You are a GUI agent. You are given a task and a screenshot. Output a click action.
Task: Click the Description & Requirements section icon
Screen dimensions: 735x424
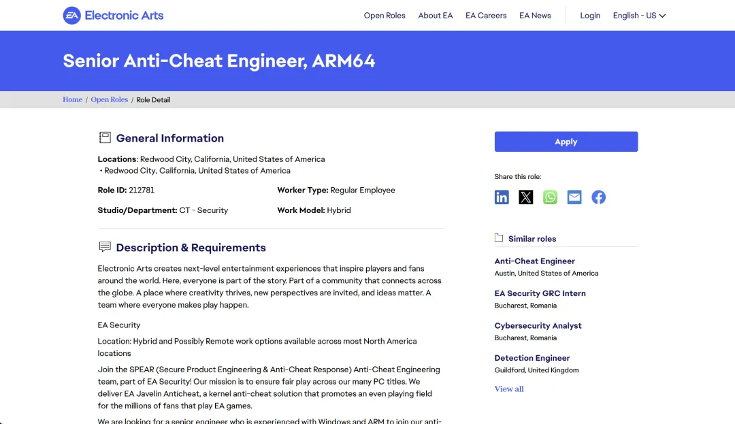pyautogui.click(x=105, y=247)
